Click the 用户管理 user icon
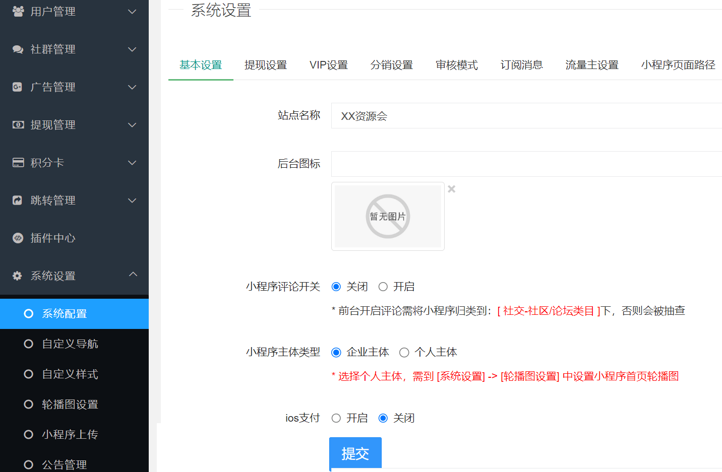 pos(19,11)
